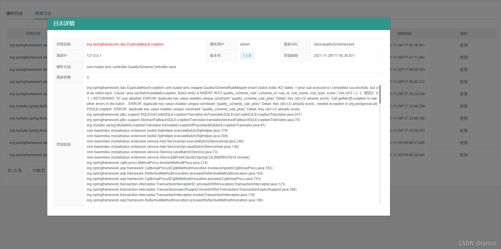Click the 日志详情 dialog title
Image resolution: width=501 pixels, height=249 pixels.
pyautogui.click(x=64, y=24)
